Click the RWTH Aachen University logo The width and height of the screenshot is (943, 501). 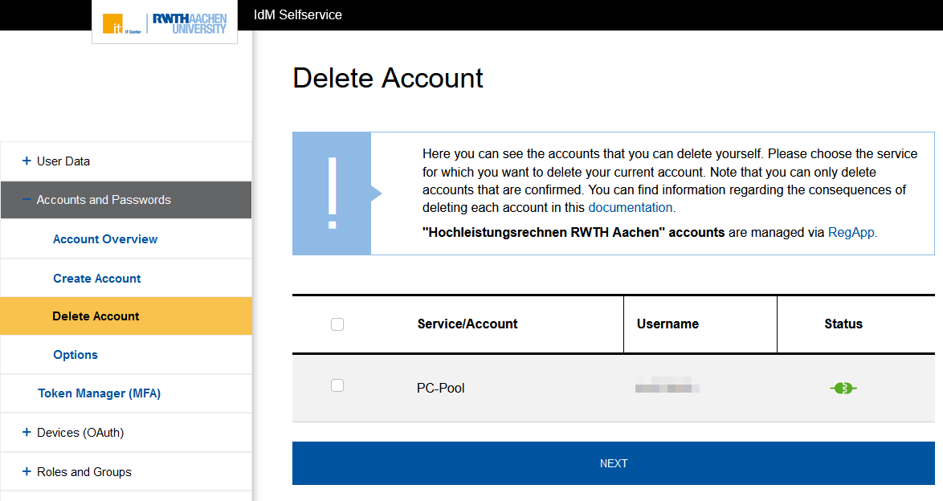click(190, 22)
